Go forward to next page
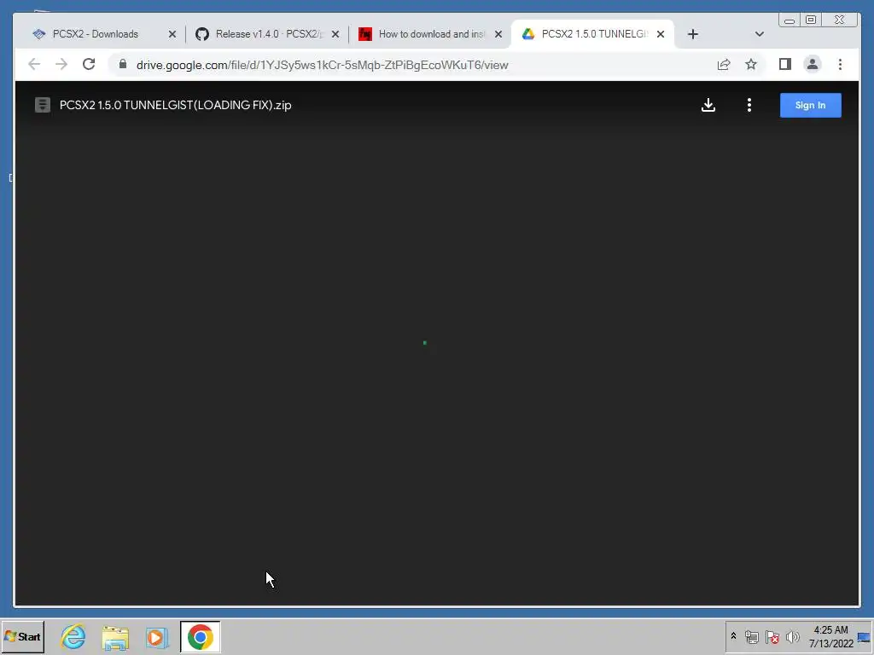The image size is (874, 655). coord(61,65)
